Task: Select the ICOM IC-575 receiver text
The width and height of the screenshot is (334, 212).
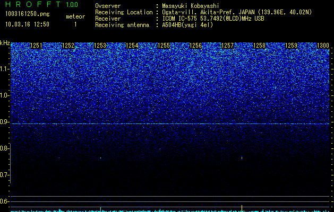Action: coord(213,19)
